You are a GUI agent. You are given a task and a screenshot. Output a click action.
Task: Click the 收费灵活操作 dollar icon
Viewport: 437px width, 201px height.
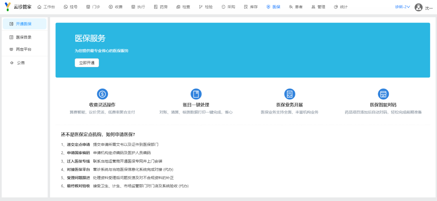102,94
